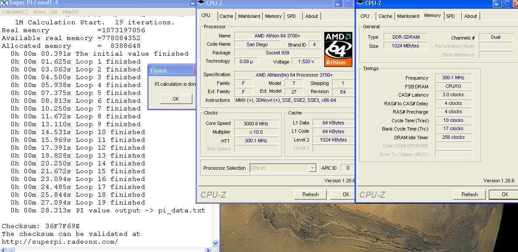Click the Multiplier value 'x 10.0'

(x=256, y=132)
